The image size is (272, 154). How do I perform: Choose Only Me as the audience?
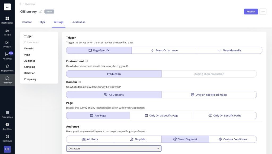137,139
